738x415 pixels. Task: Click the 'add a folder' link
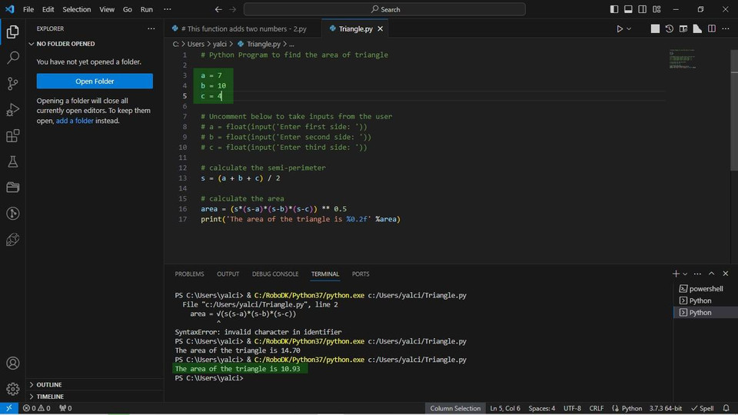(x=75, y=121)
